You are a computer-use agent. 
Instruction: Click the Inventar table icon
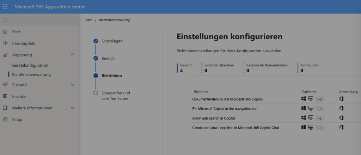(5, 96)
